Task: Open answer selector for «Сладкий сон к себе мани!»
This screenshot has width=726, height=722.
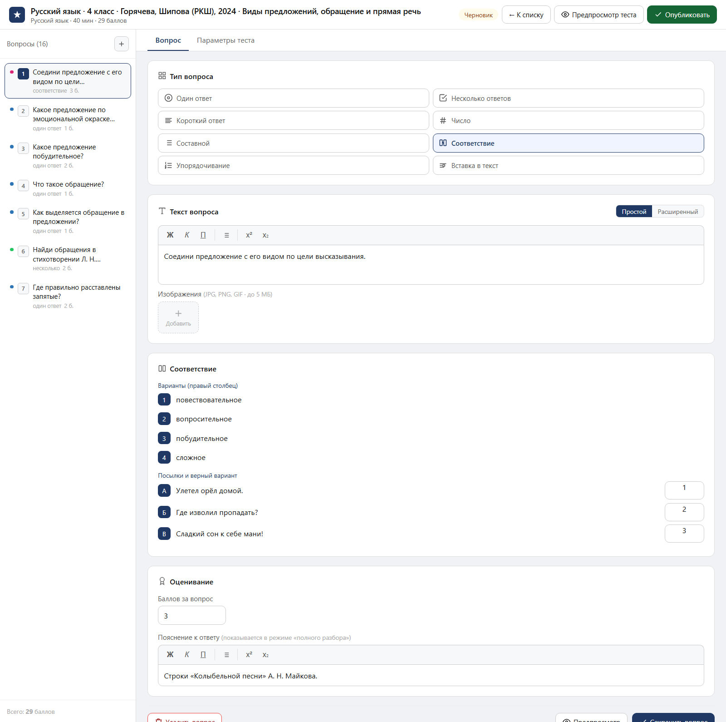Action: pos(684,534)
